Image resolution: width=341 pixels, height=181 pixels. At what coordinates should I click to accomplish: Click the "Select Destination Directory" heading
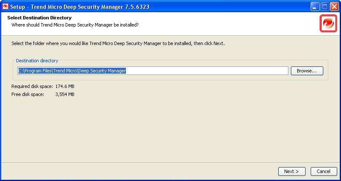pos(40,18)
